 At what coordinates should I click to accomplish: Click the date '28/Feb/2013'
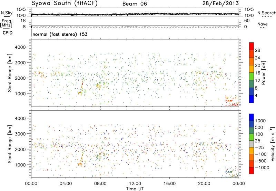click(220, 3)
